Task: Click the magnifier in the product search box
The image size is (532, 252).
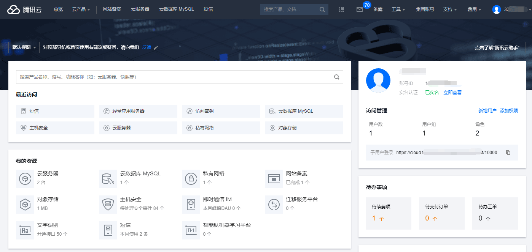Action: [x=336, y=77]
